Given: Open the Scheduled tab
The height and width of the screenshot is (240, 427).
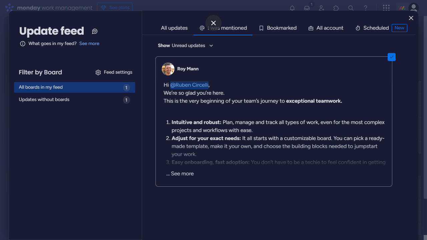Looking at the screenshot, I should (372, 28).
